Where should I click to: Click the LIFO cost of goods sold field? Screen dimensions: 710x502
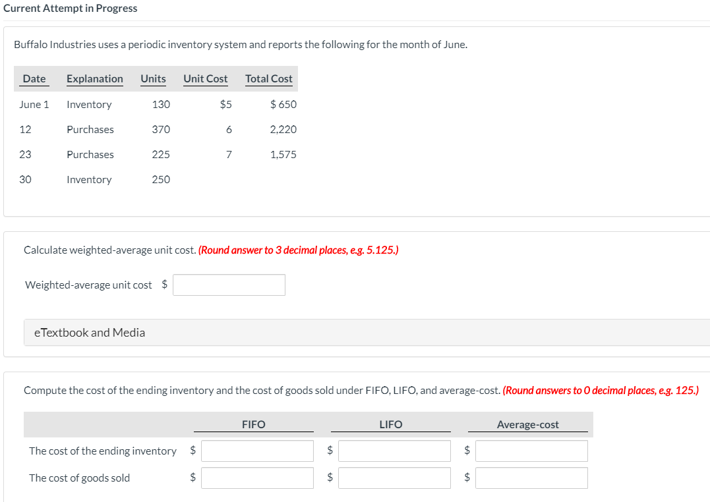pos(394,478)
